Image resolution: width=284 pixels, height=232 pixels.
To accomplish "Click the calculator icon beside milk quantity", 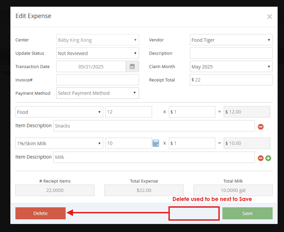I will tap(156, 143).
